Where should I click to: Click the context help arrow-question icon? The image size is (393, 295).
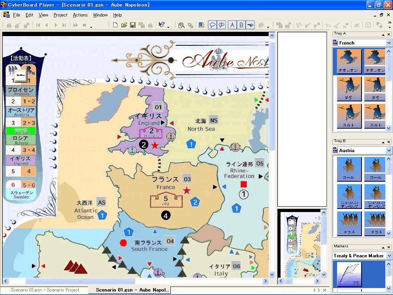click(x=162, y=25)
